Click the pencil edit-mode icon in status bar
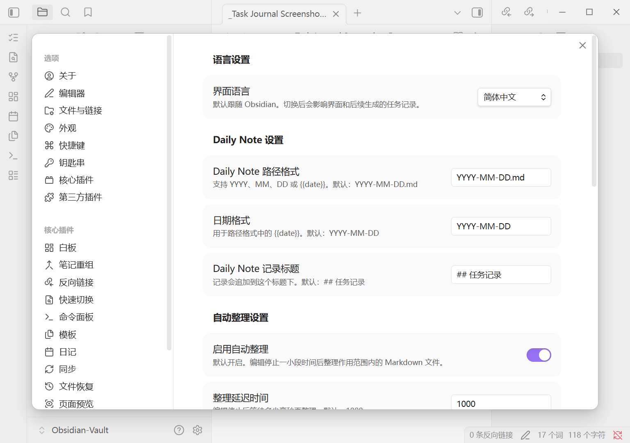This screenshot has height=443, width=630. (x=525, y=435)
